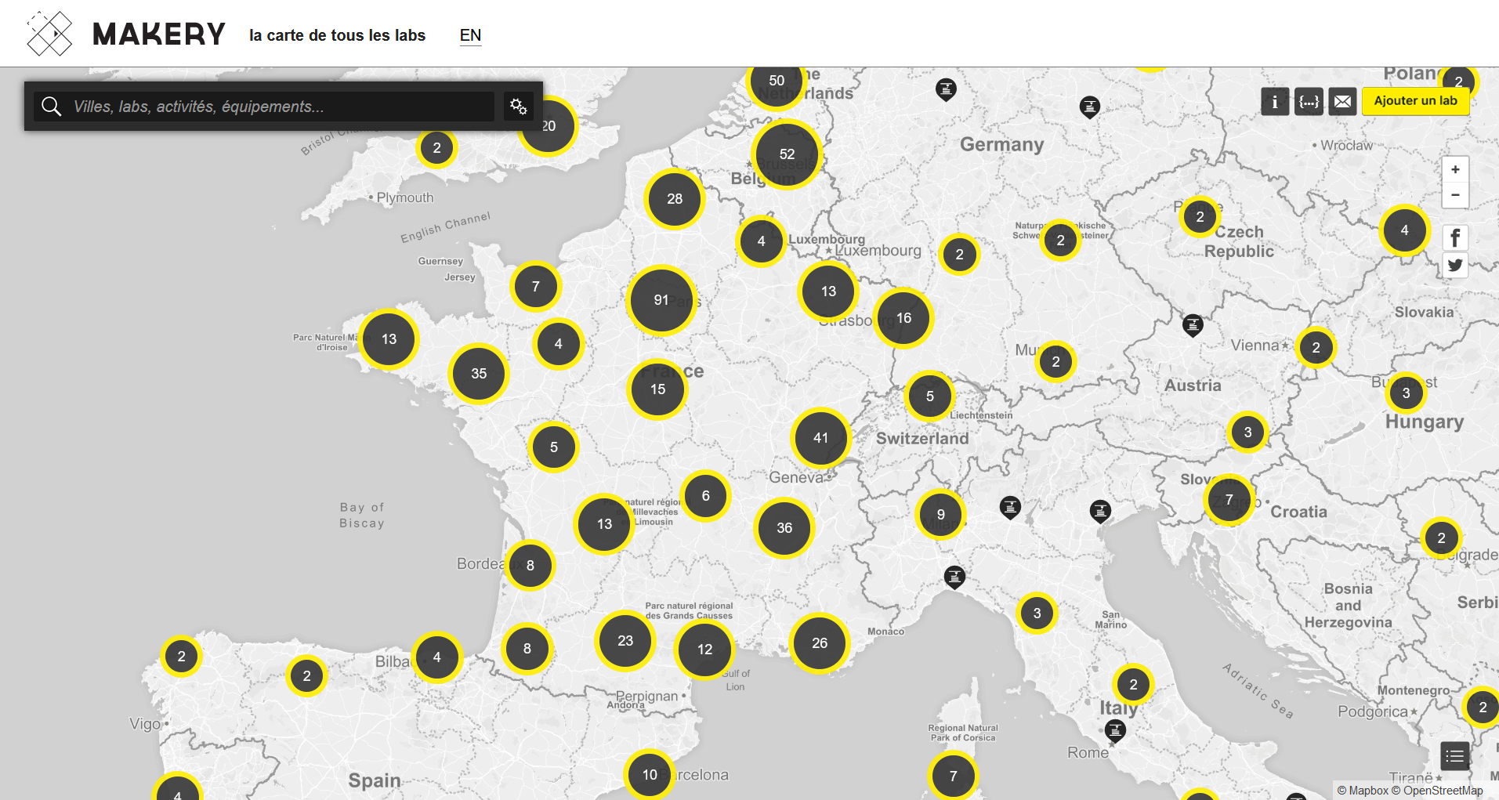Viewport: 1499px width, 800px height.
Task: Open the info panel icon
Action: [1275, 101]
